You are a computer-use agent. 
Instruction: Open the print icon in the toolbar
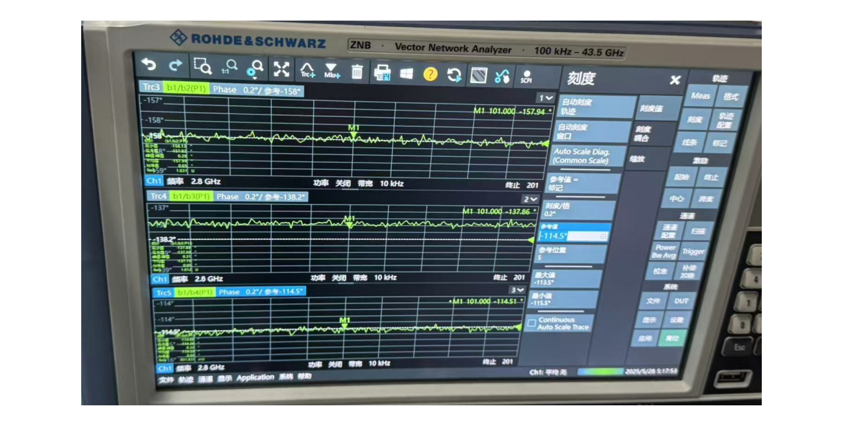tap(383, 73)
